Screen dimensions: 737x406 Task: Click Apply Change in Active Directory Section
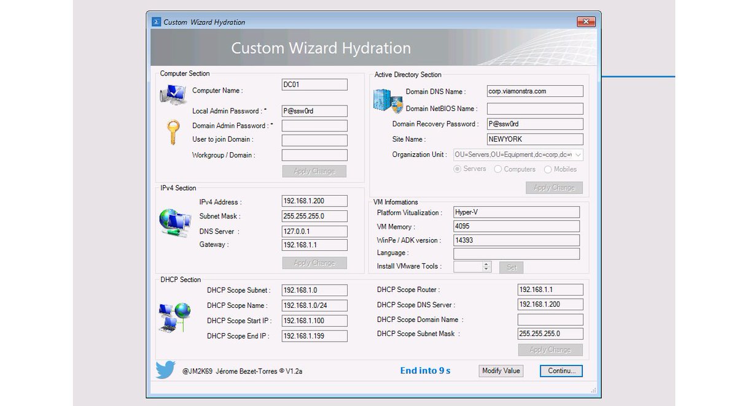[554, 188]
